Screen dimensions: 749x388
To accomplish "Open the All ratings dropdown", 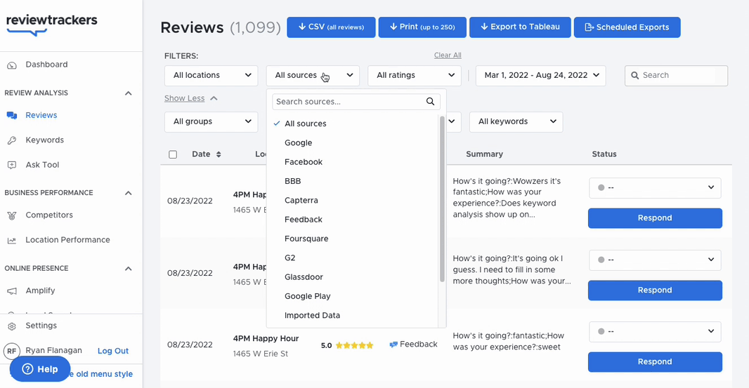I will coord(414,75).
